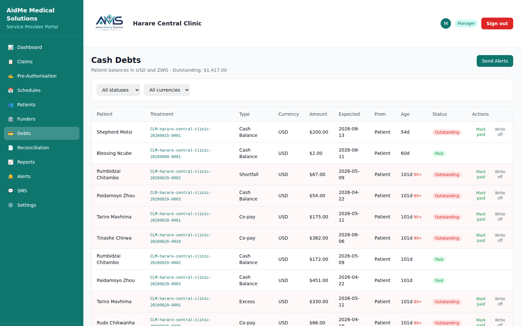Screen dimensions: 521x326
Task: Open treatment CLM-harare-central-clinic-20260809-0001
Action: tap(181, 154)
